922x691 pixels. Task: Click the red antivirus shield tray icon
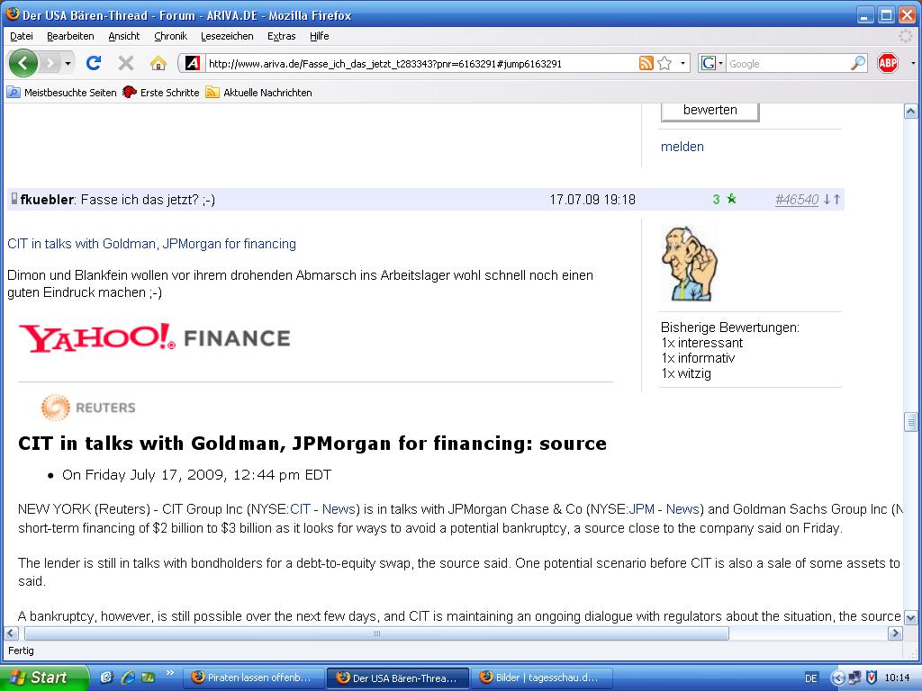click(x=872, y=678)
